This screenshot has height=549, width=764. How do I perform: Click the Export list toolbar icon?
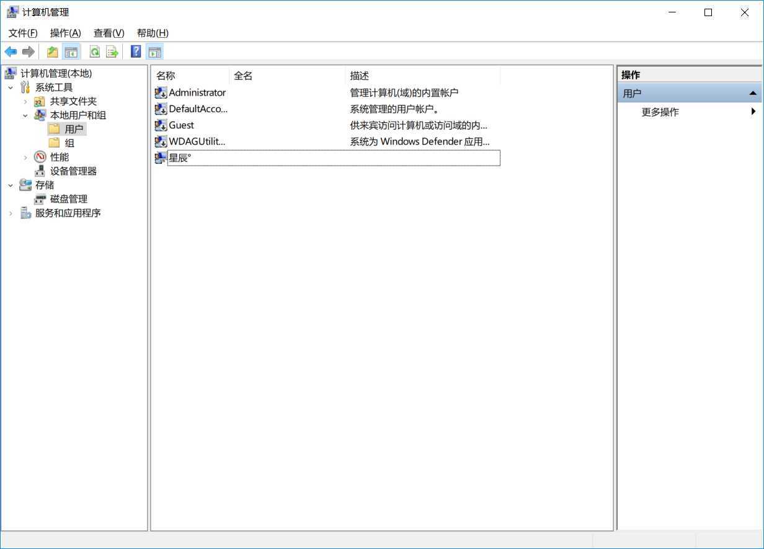click(x=112, y=52)
